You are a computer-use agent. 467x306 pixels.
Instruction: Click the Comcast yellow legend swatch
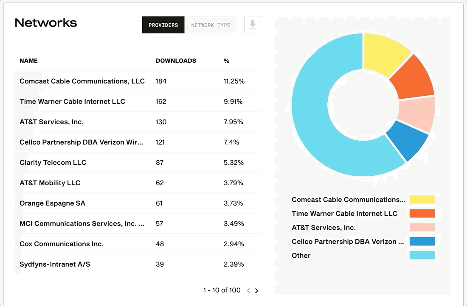(422, 200)
